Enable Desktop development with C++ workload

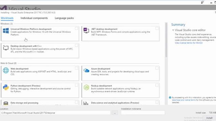(76, 45)
